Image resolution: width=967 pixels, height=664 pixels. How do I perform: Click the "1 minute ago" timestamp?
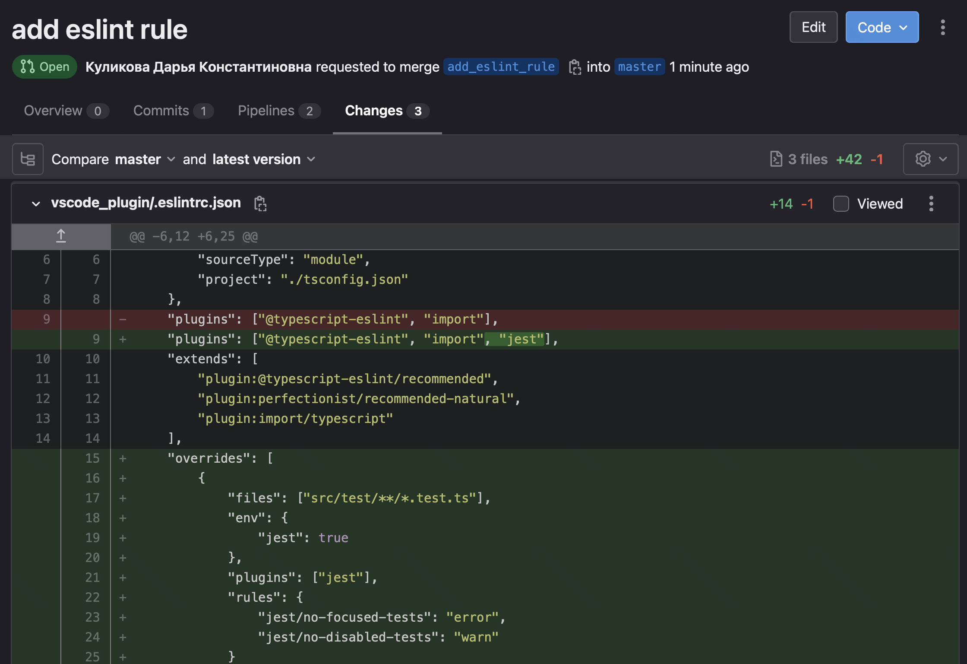click(x=709, y=67)
